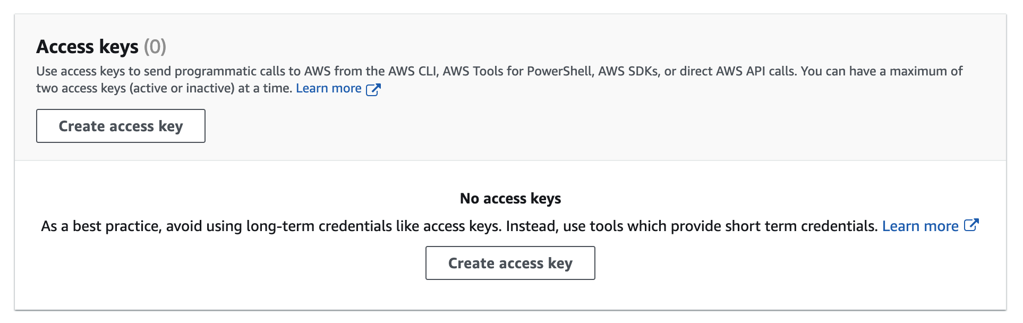
Task: Click Create access key button below No access keys
Action: [510, 263]
